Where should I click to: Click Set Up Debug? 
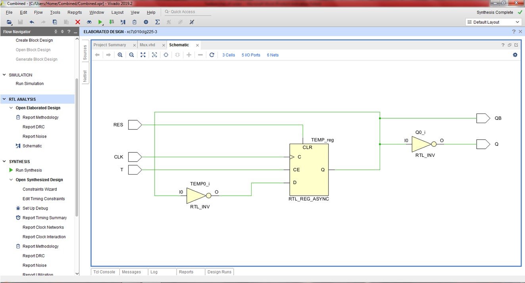coord(35,208)
